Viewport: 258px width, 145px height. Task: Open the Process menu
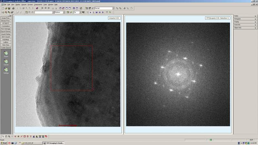click(x=30, y=5)
